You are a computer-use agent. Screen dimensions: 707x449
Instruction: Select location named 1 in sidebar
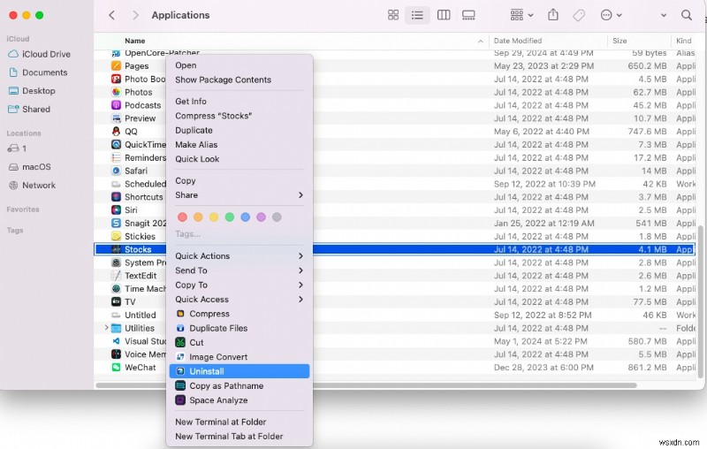point(17,148)
